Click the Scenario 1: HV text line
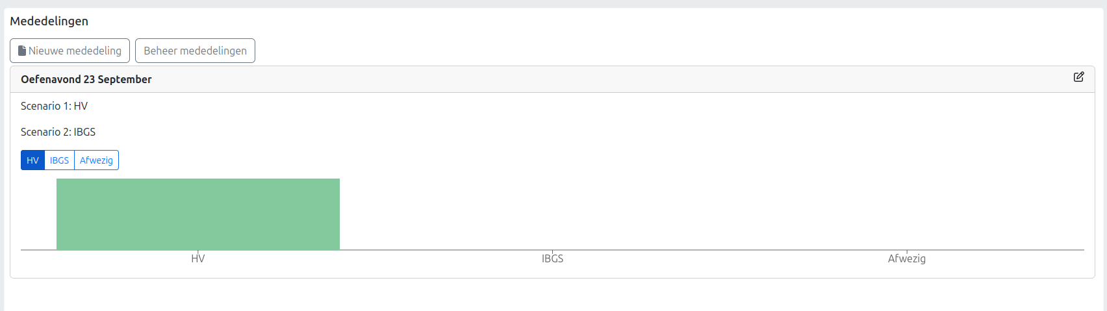Screen dimensions: 1107x311 tap(54, 106)
